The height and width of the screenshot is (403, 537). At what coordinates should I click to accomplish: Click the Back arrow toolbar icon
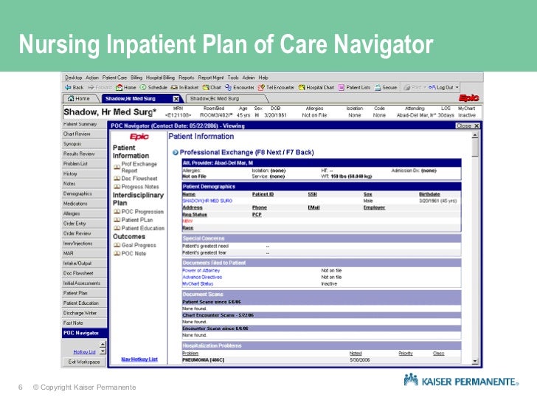click(x=68, y=87)
